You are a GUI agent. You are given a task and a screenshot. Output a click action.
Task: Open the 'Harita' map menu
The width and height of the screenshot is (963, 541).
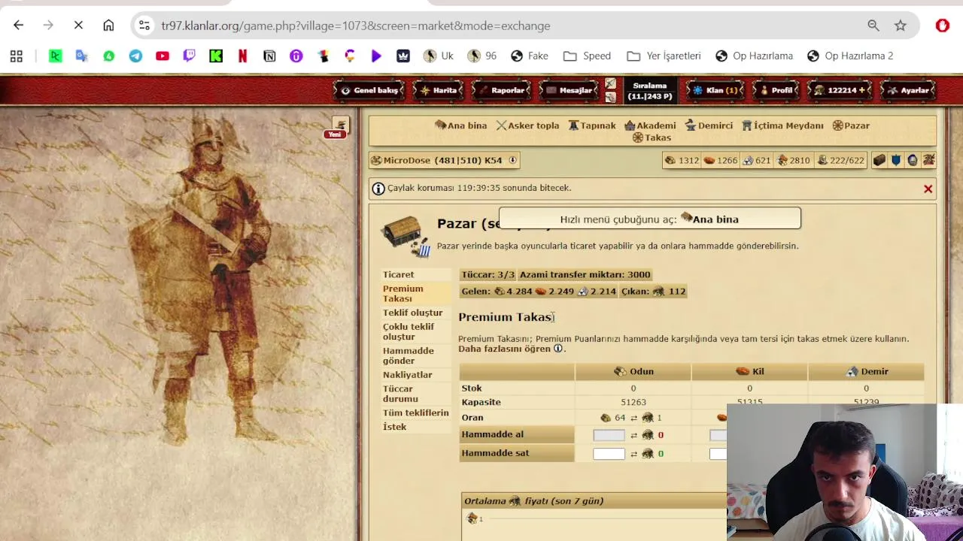coord(438,90)
